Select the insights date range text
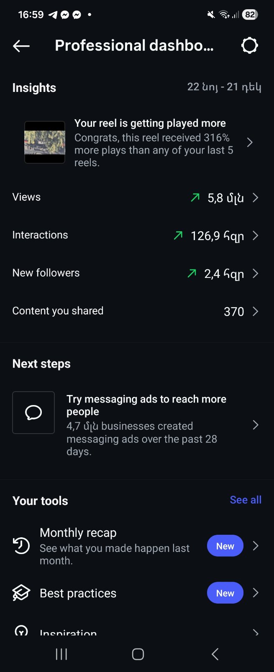The width and height of the screenshot is (274, 672). coord(224,87)
